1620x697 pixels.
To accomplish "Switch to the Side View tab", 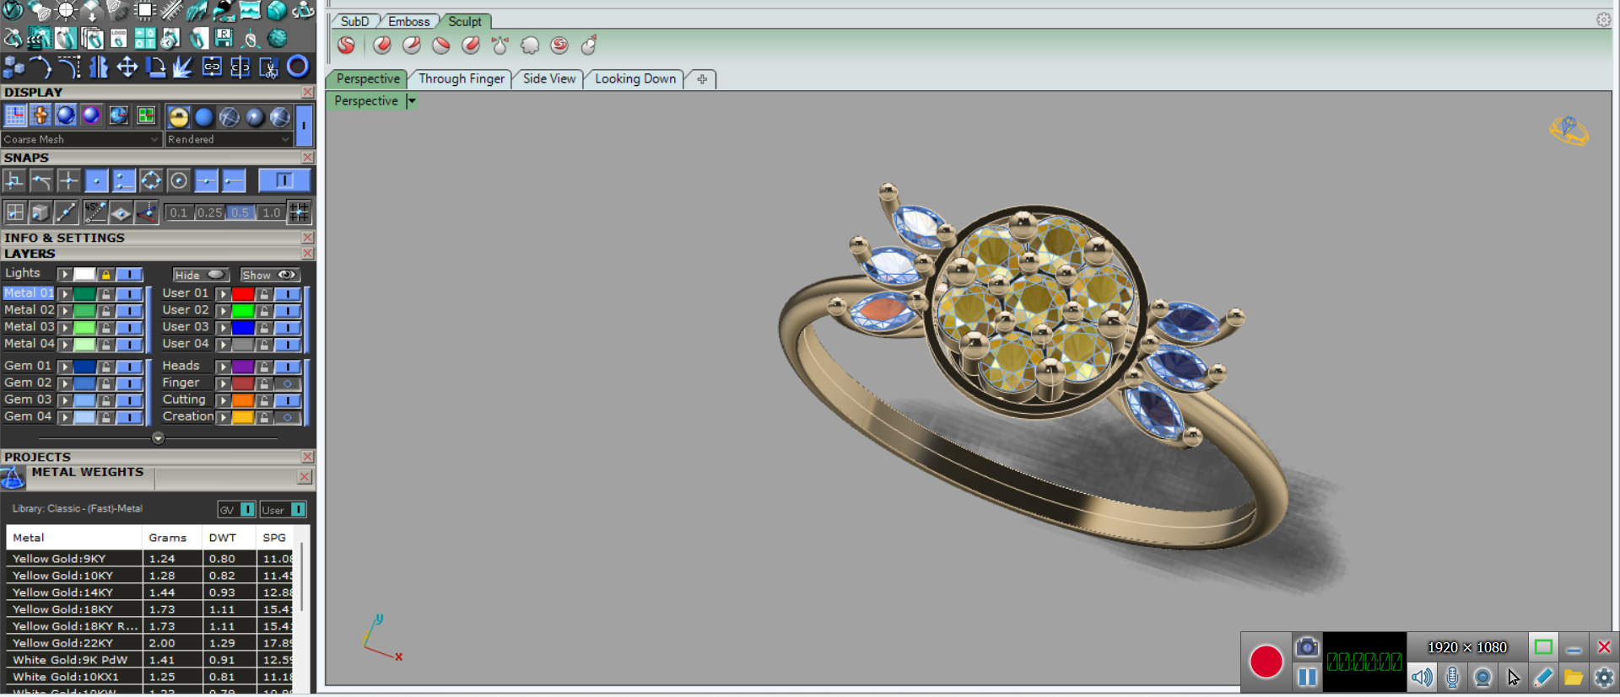I will (x=548, y=78).
